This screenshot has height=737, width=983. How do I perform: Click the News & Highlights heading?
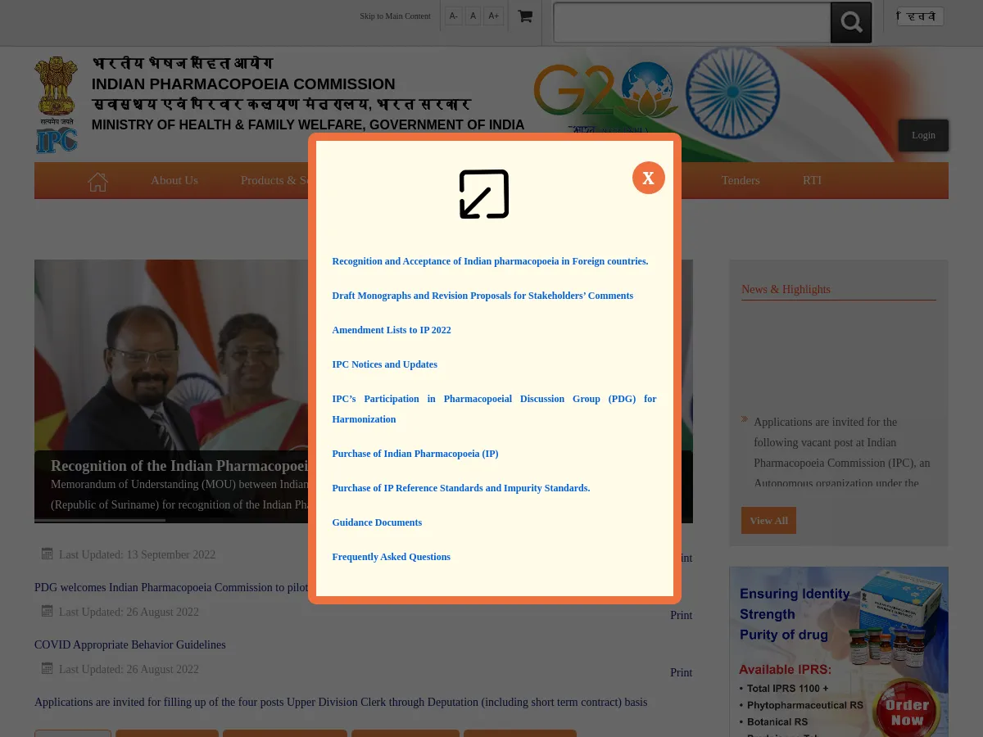(786, 289)
